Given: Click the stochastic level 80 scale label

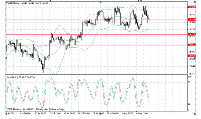Looking at the screenshot, I should tap(189, 82).
